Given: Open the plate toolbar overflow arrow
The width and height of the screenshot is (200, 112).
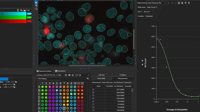Looking at the screenshot, I should click(x=88, y=75).
